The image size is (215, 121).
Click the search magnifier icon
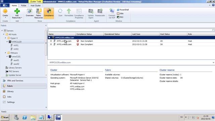[213, 30]
